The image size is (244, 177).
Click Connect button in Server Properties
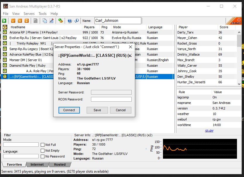click(x=69, y=110)
